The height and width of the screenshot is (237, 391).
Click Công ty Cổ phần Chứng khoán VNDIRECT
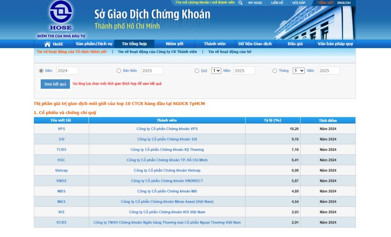point(167,181)
